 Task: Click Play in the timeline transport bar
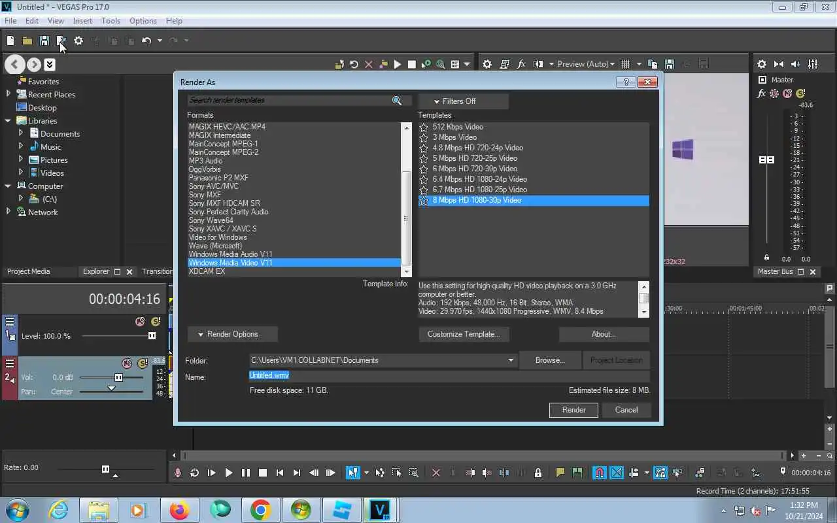228,473
